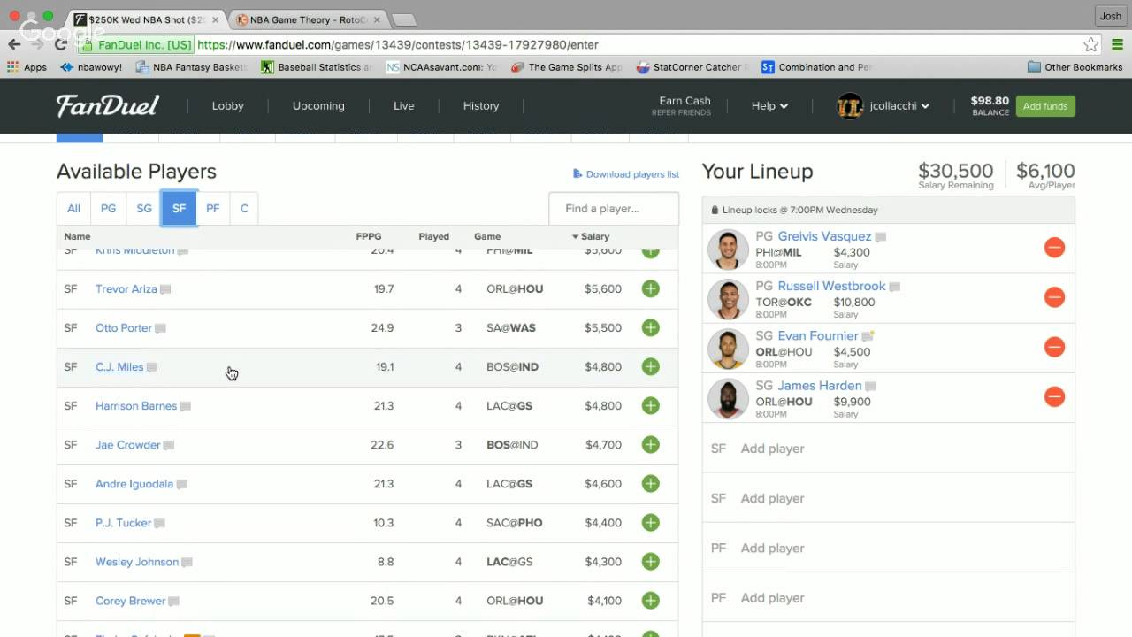This screenshot has height=637, width=1132.
Task: Open the Help dropdown menu
Action: pos(769,105)
